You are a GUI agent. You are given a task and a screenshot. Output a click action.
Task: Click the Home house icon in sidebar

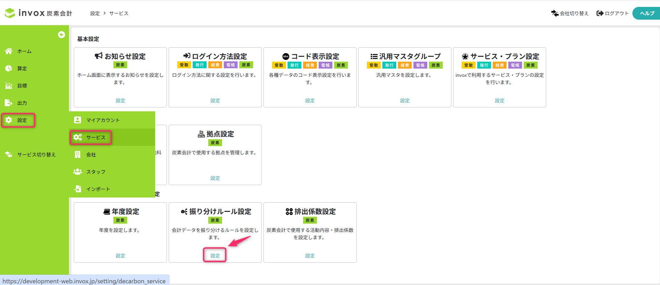point(9,51)
